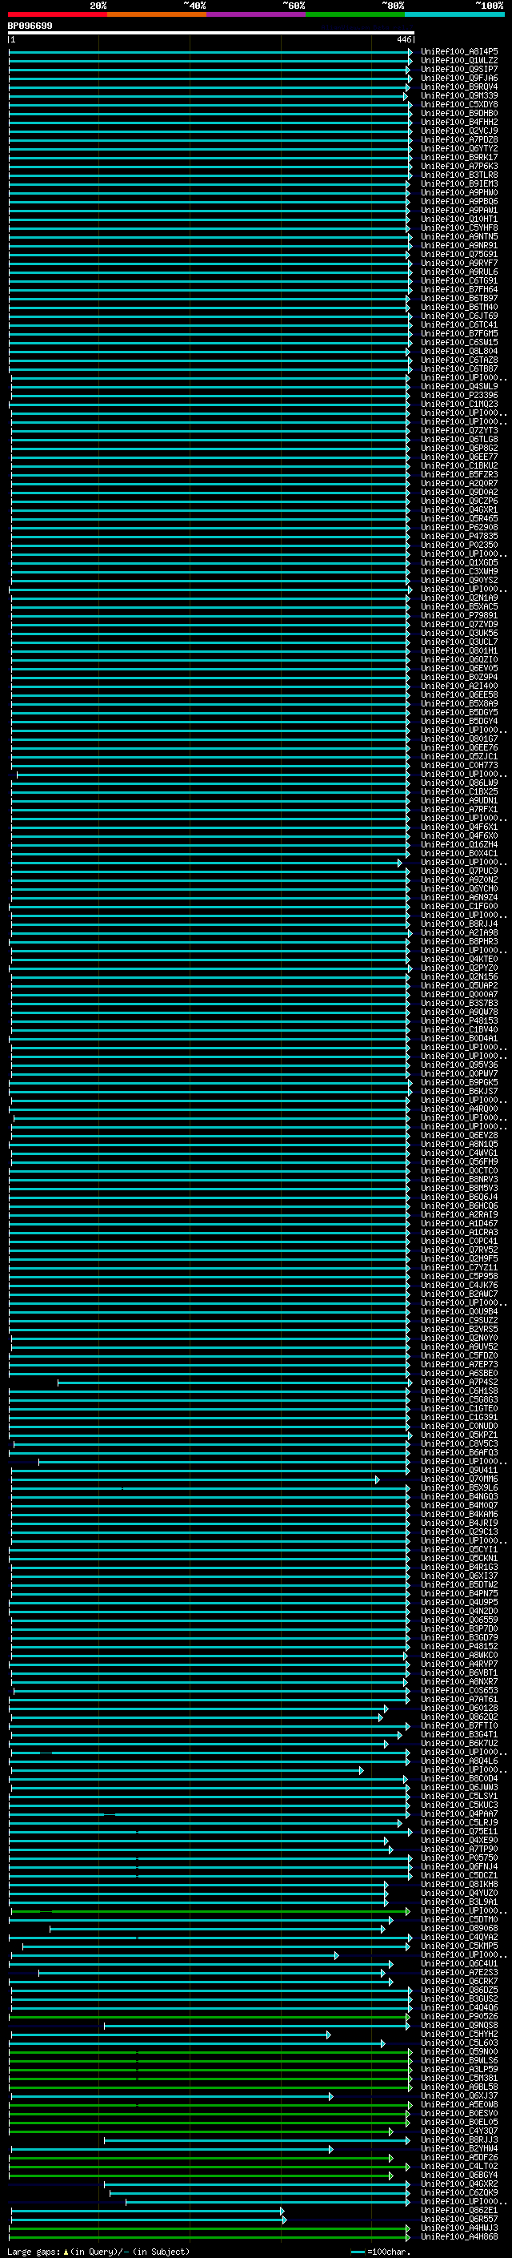The image size is (512, 2258).
Task: Open hit UniRef100_A8I4P5
Action: 459,52
